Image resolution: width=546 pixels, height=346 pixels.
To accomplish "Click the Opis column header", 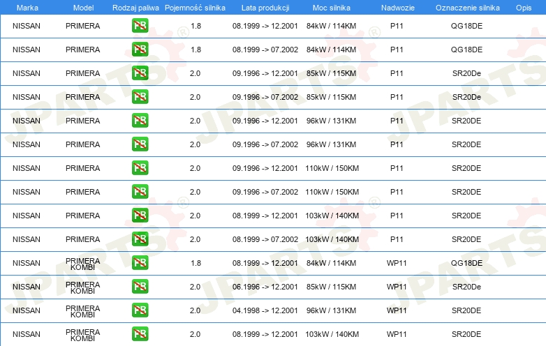I will tap(523, 7).
